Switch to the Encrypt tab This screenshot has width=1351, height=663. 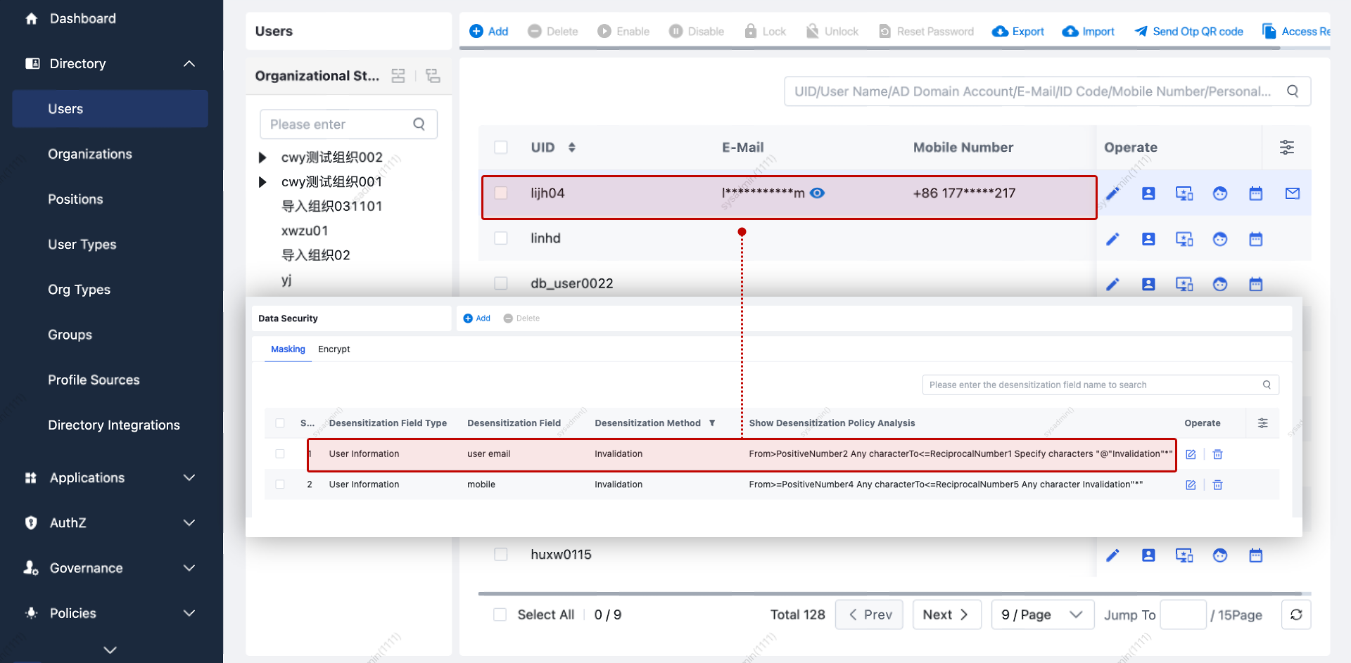point(334,349)
